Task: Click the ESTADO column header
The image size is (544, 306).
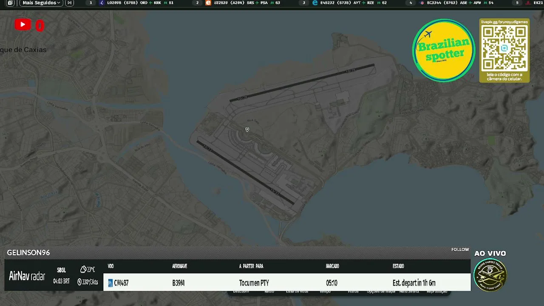Action: [398, 266]
